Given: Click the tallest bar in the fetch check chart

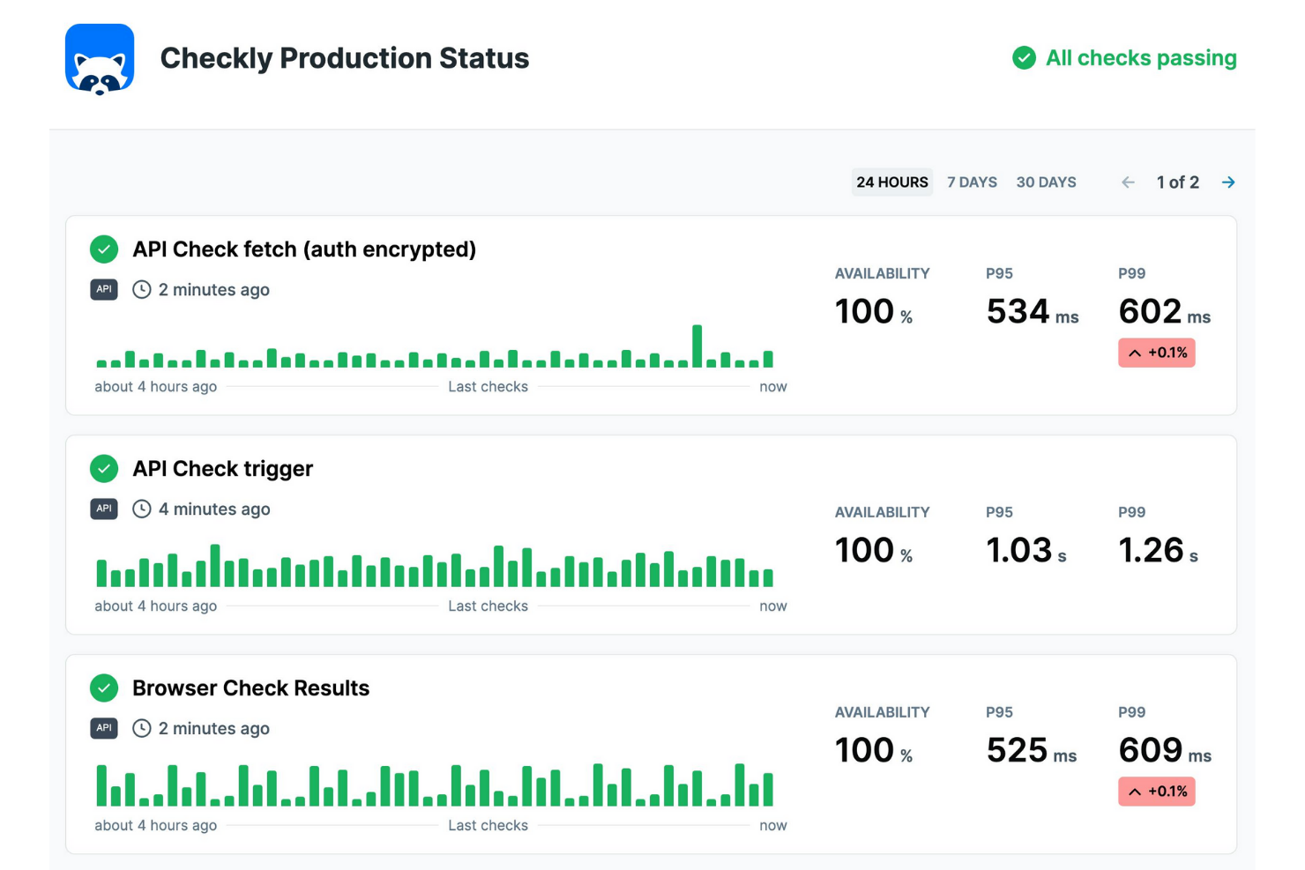Looking at the screenshot, I should pos(697,344).
